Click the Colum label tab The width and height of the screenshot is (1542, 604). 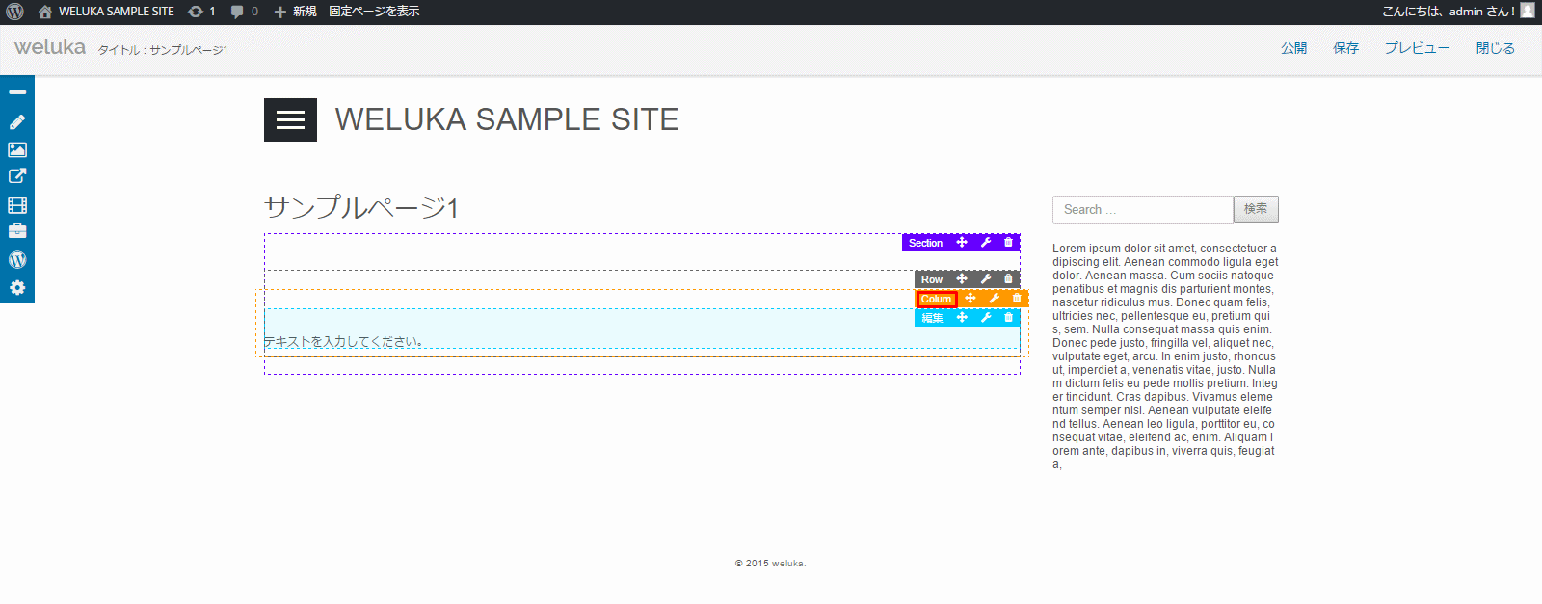(936, 299)
